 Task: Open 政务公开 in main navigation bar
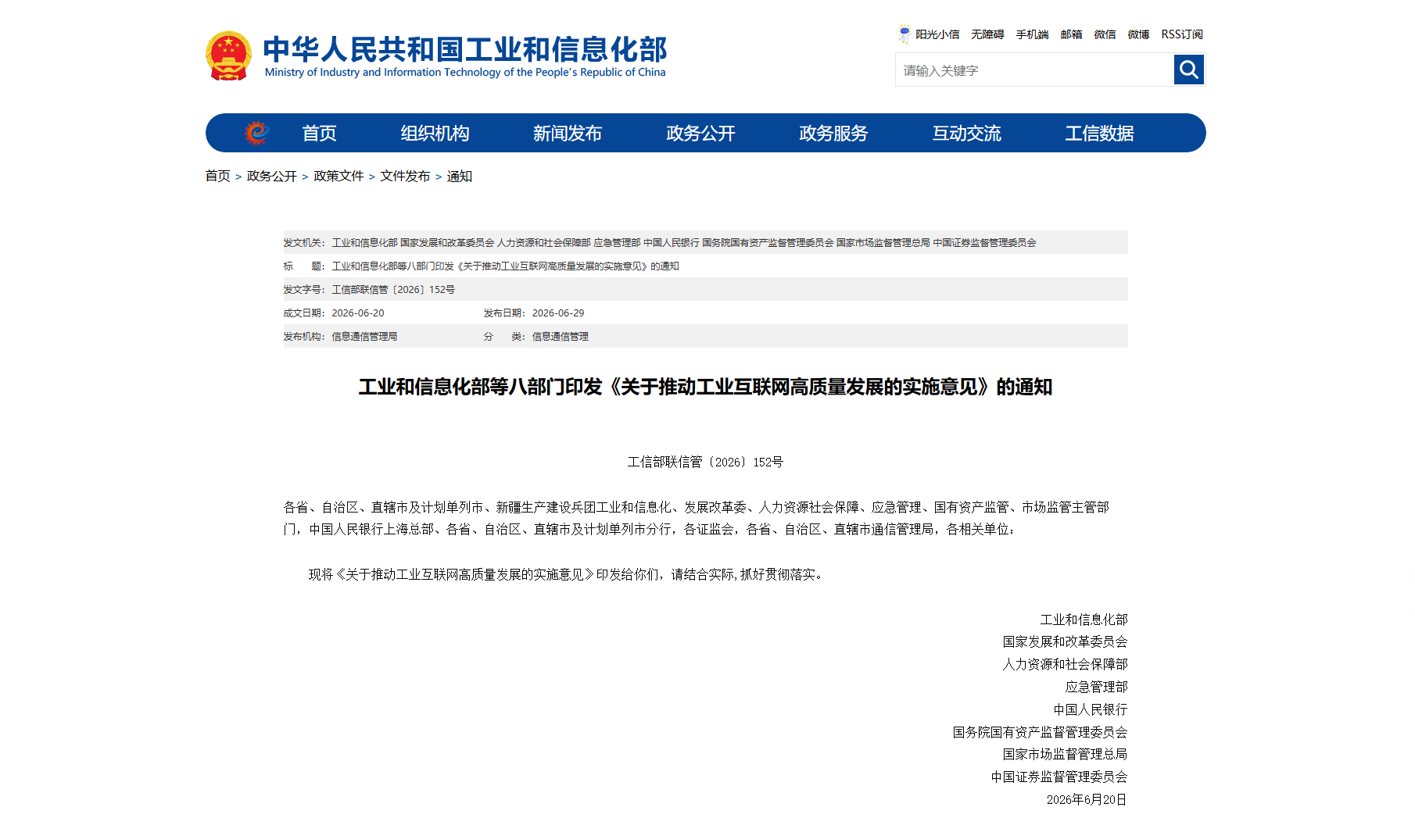coord(700,134)
